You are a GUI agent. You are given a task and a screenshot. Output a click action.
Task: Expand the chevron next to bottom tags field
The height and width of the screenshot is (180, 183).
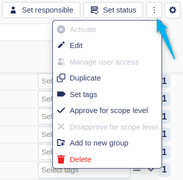[x=151, y=170]
